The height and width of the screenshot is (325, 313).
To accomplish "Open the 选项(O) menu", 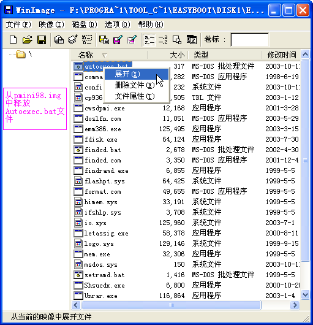I will [x=118, y=25].
